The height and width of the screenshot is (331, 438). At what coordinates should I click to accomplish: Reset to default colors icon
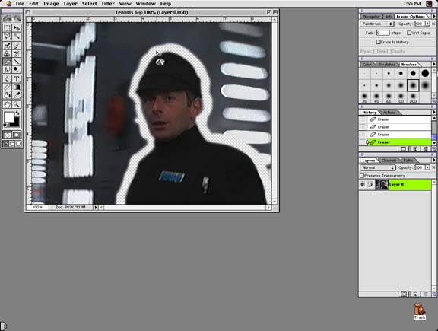[5, 126]
